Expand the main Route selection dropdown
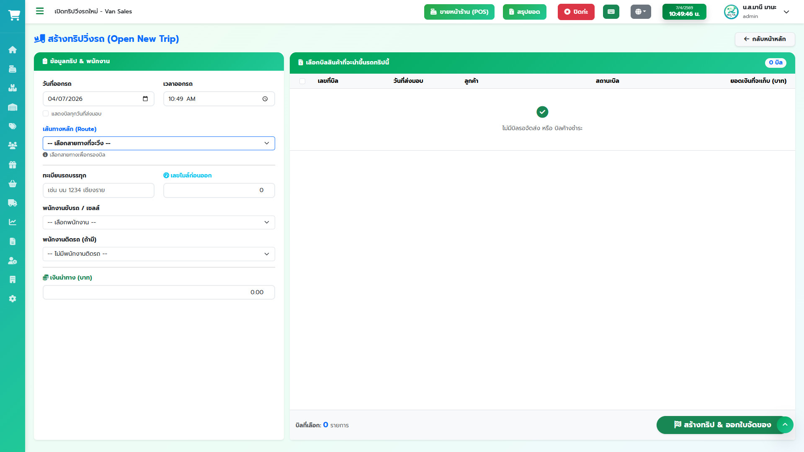 click(x=159, y=143)
